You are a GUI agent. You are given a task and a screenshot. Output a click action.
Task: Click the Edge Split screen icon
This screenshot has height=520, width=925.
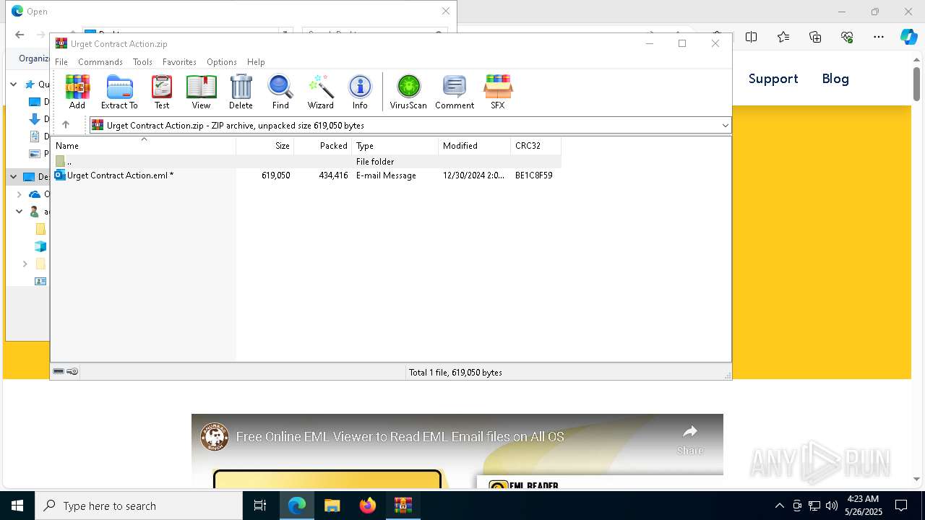tap(751, 37)
